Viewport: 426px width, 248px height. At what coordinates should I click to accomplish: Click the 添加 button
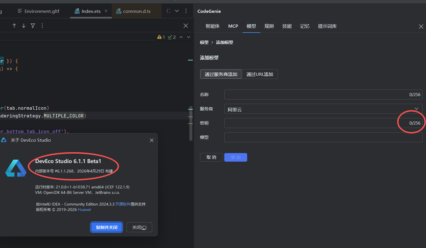click(236, 157)
